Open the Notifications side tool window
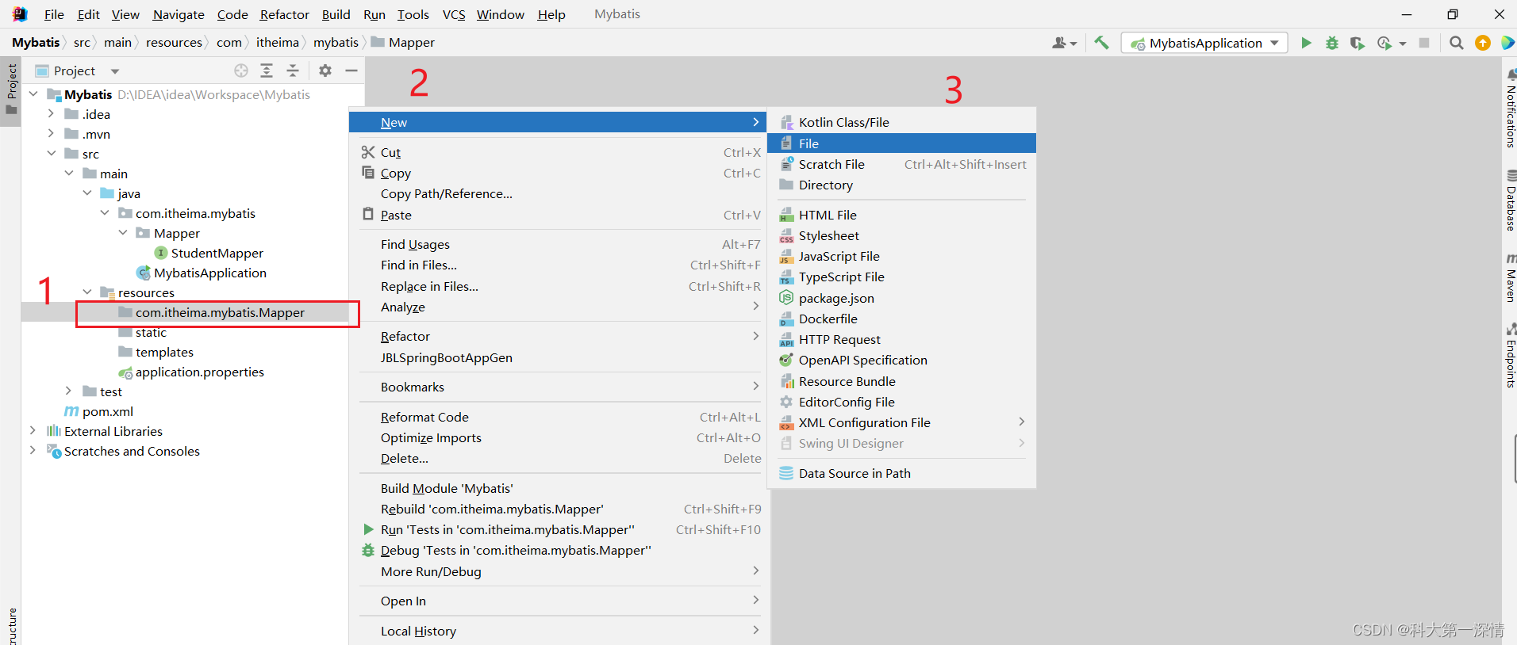 click(x=1511, y=109)
